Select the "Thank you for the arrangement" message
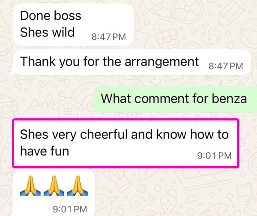The width and height of the screenshot is (257, 216). click(130, 63)
